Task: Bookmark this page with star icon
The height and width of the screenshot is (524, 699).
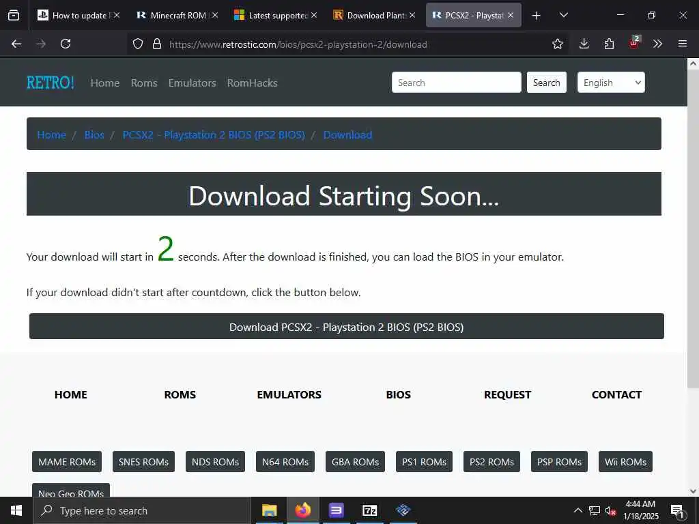Action: point(557,44)
